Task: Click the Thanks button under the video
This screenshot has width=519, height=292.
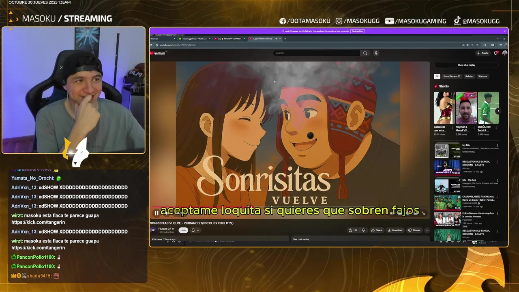Action: [414, 230]
